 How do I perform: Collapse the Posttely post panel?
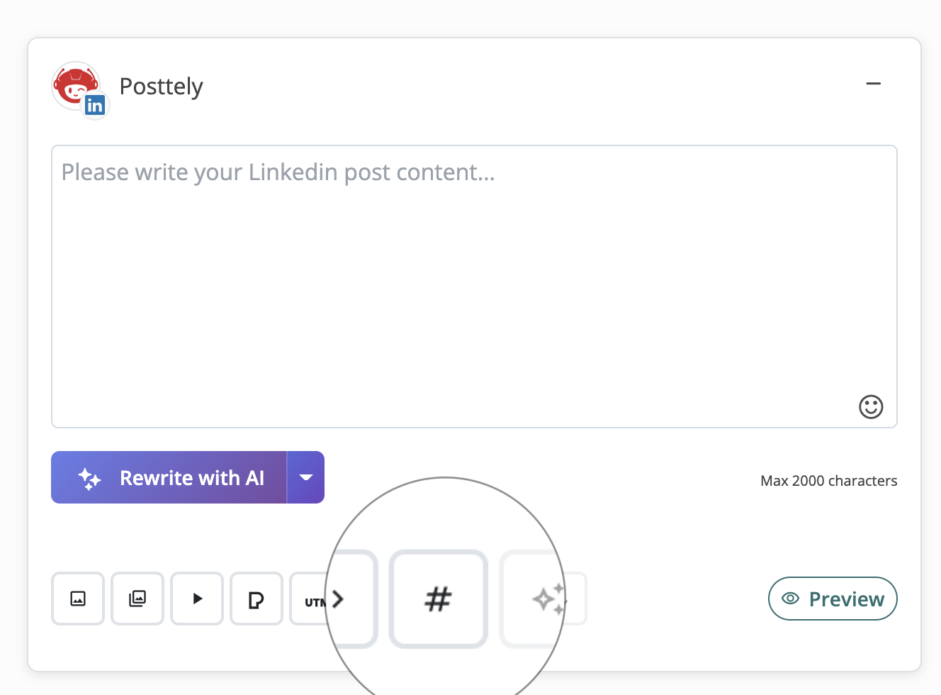[x=873, y=84]
